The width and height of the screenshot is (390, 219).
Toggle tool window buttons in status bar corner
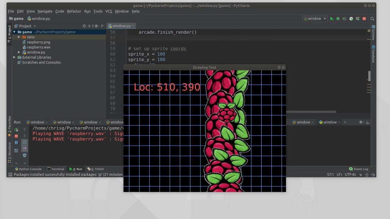[x=10, y=174]
